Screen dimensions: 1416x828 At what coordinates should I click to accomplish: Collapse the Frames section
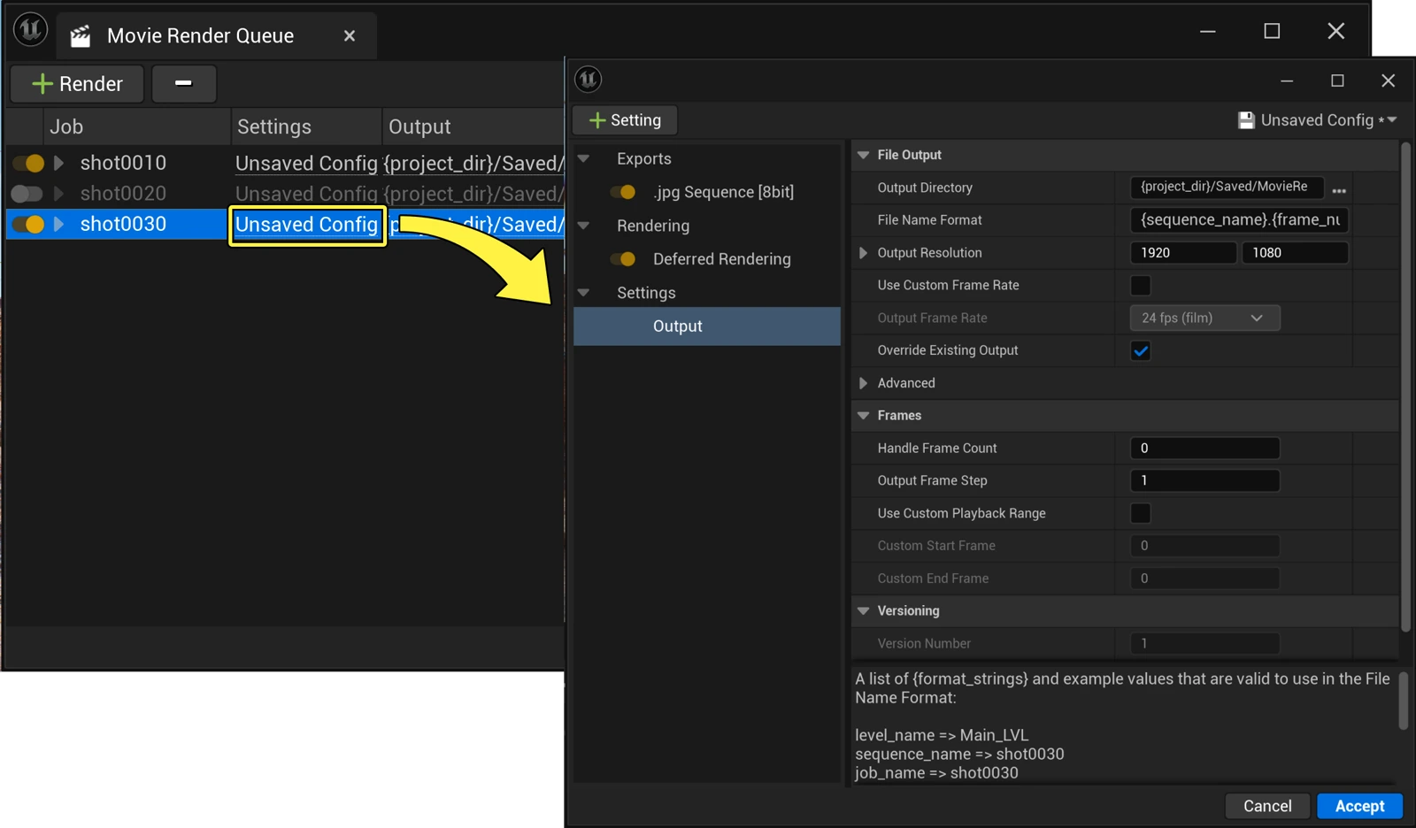pyautogui.click(x=864, y=416)
